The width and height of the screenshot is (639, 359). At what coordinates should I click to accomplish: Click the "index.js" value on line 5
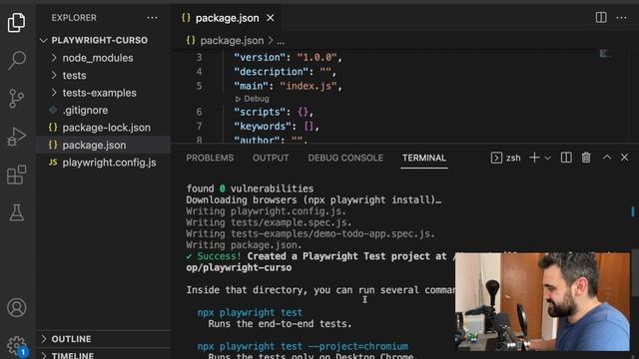coord(309,86)
